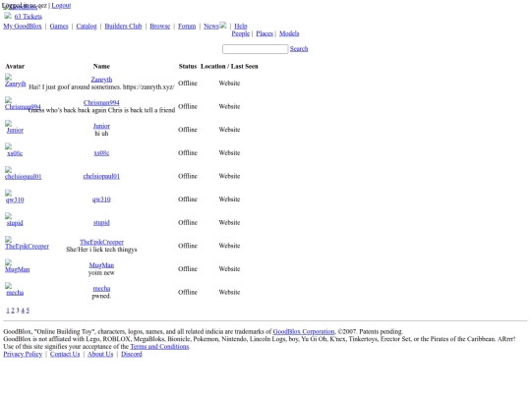Go to results page 5
Image resolution: width=531 pixels, height=398 pixels.
(28, 311)
